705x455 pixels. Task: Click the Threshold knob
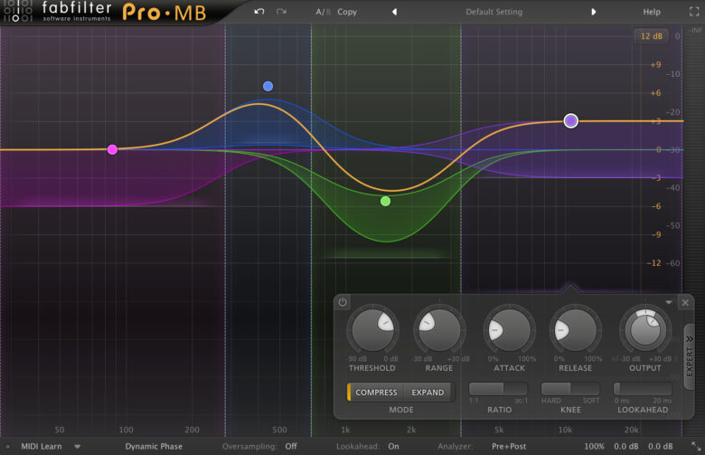pyautogui.click(x=372, y=330)
